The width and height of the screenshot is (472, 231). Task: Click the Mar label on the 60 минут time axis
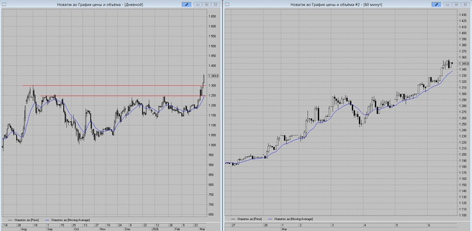click(284, 229)
